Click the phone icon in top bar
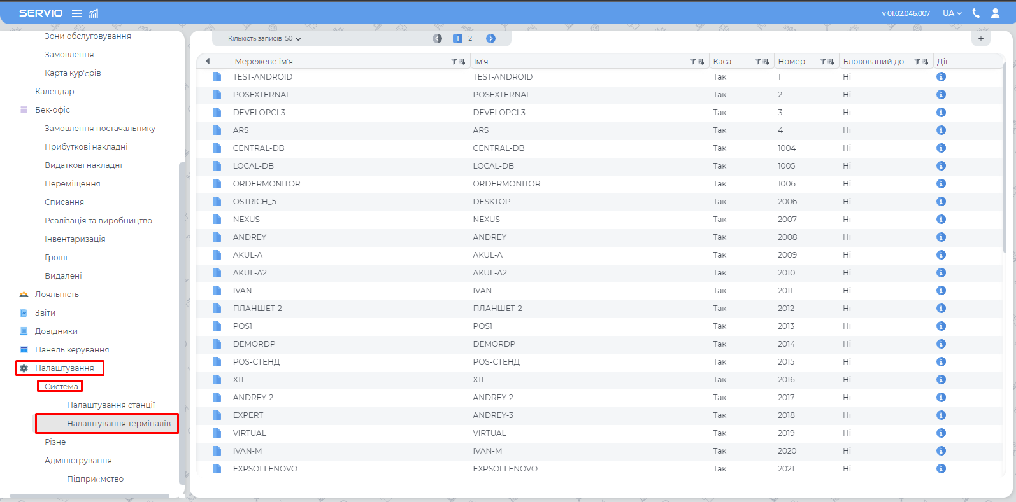 (x=976, y=13)
